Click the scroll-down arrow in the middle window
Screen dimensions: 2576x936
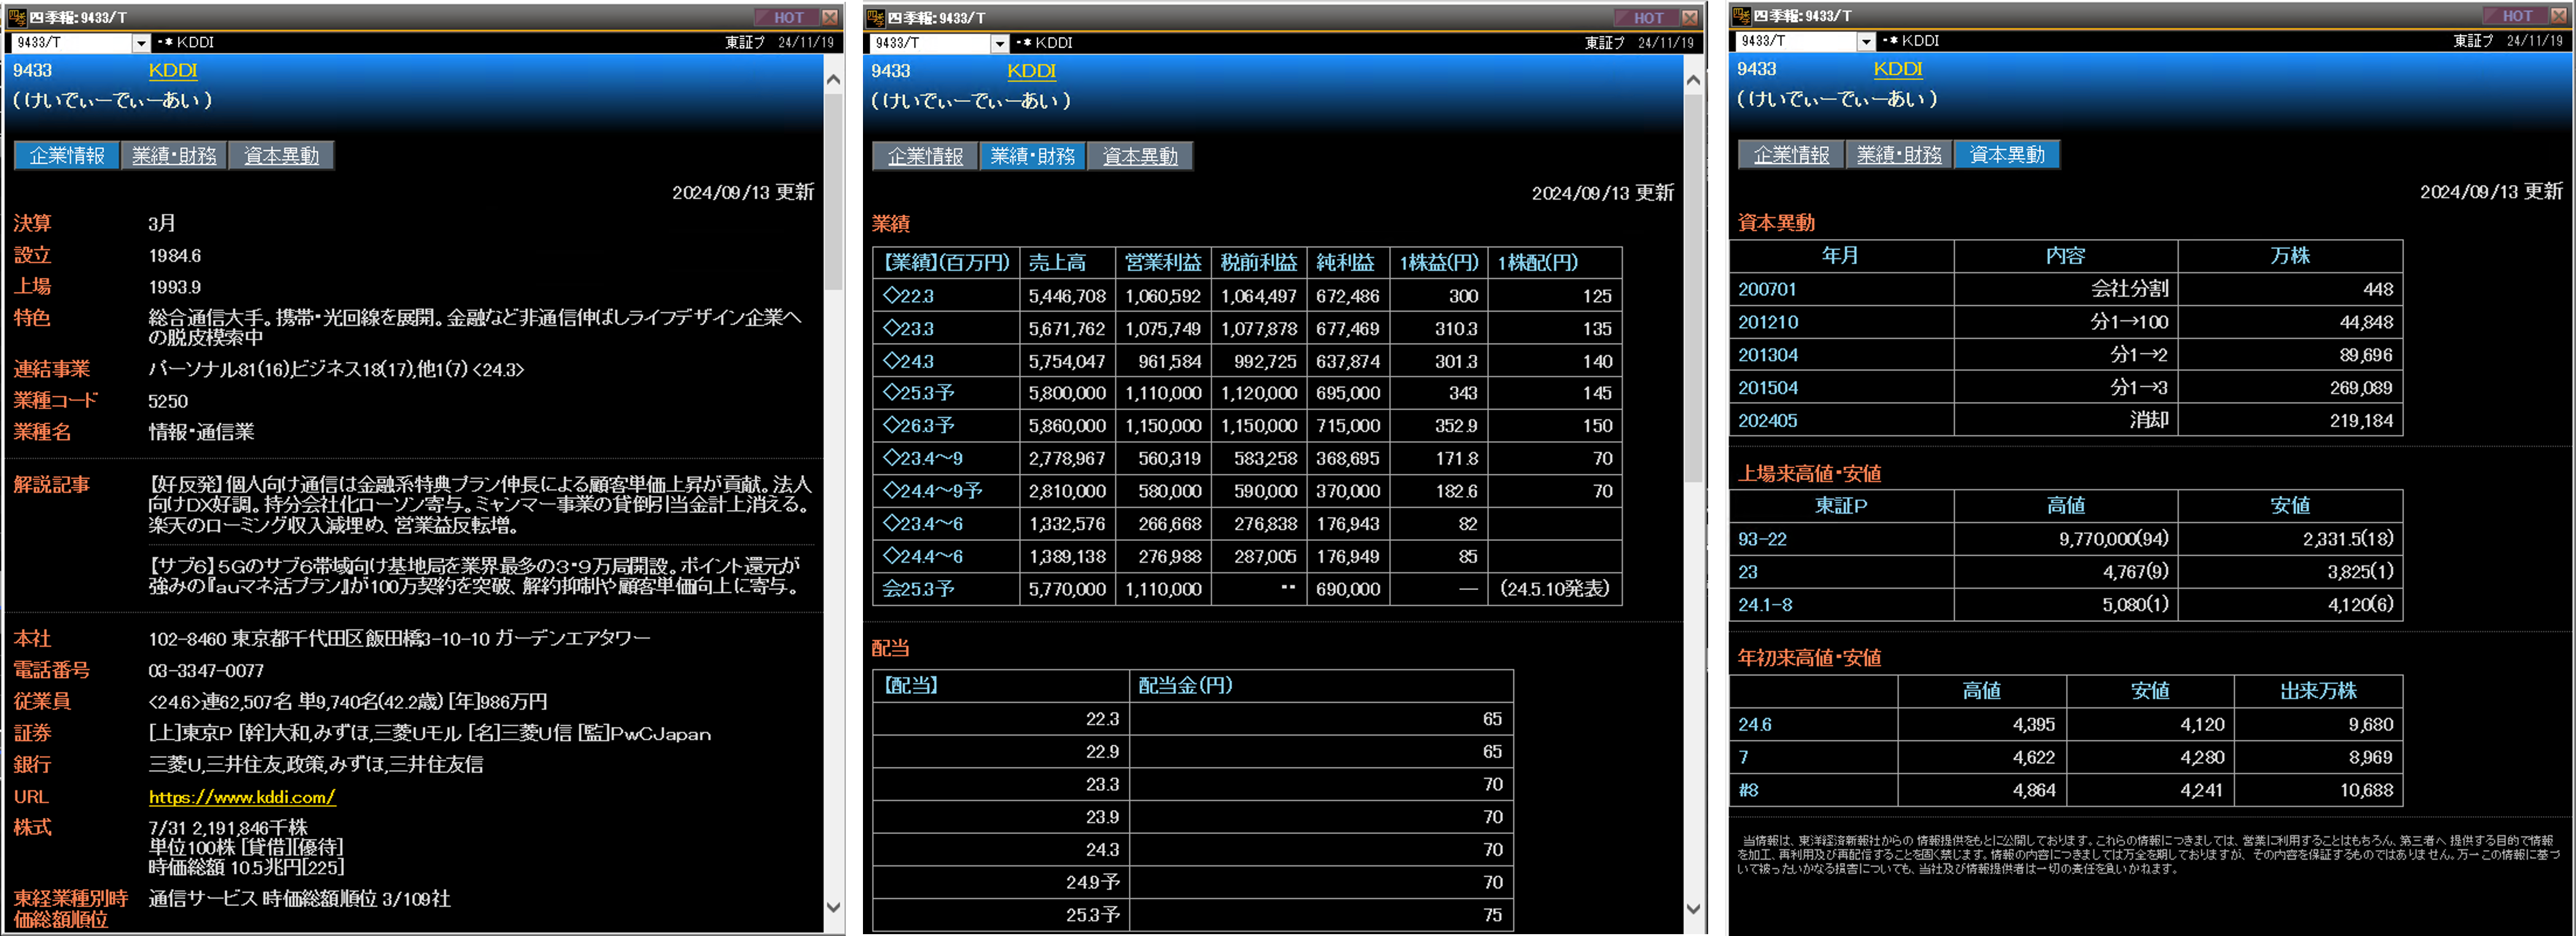[x=1692, y=909]
